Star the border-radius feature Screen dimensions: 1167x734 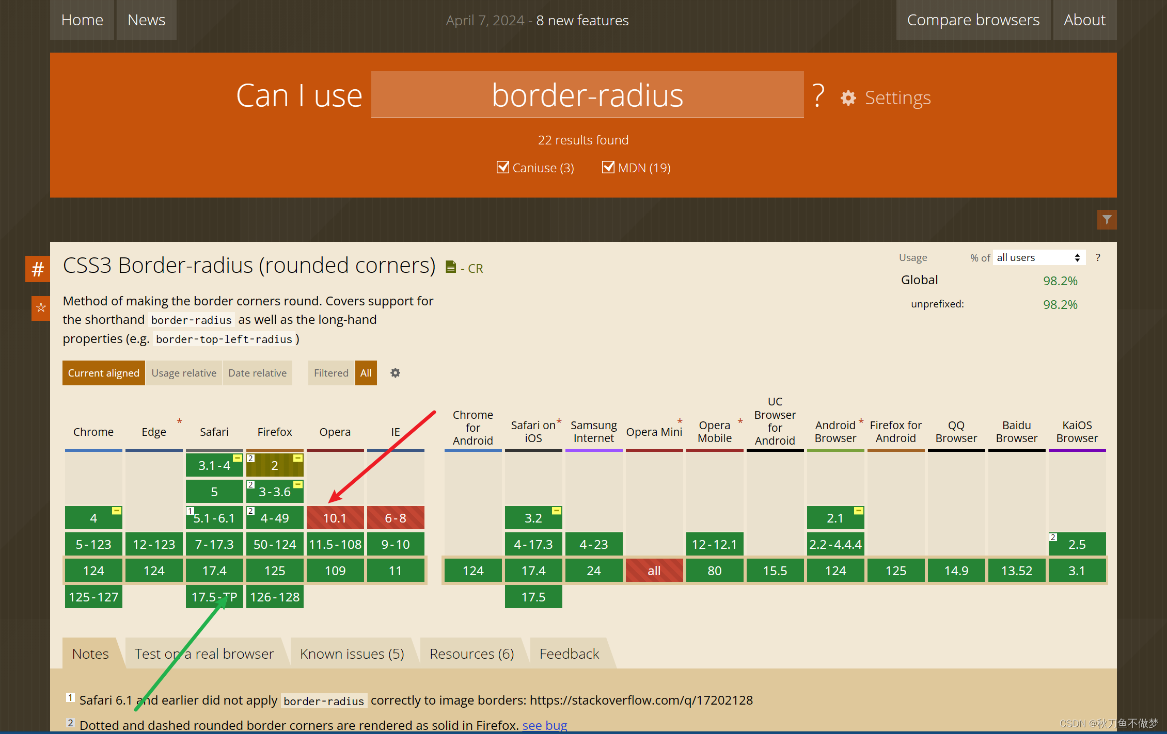tap(41, 308)
